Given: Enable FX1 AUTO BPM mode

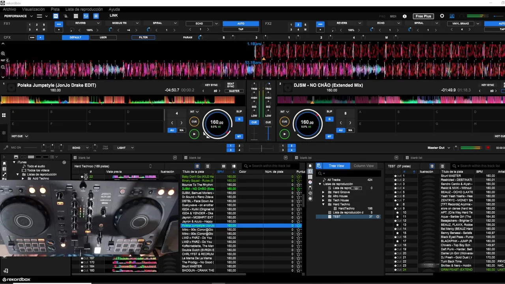Looking at the screenshot, I should [241, 24].
